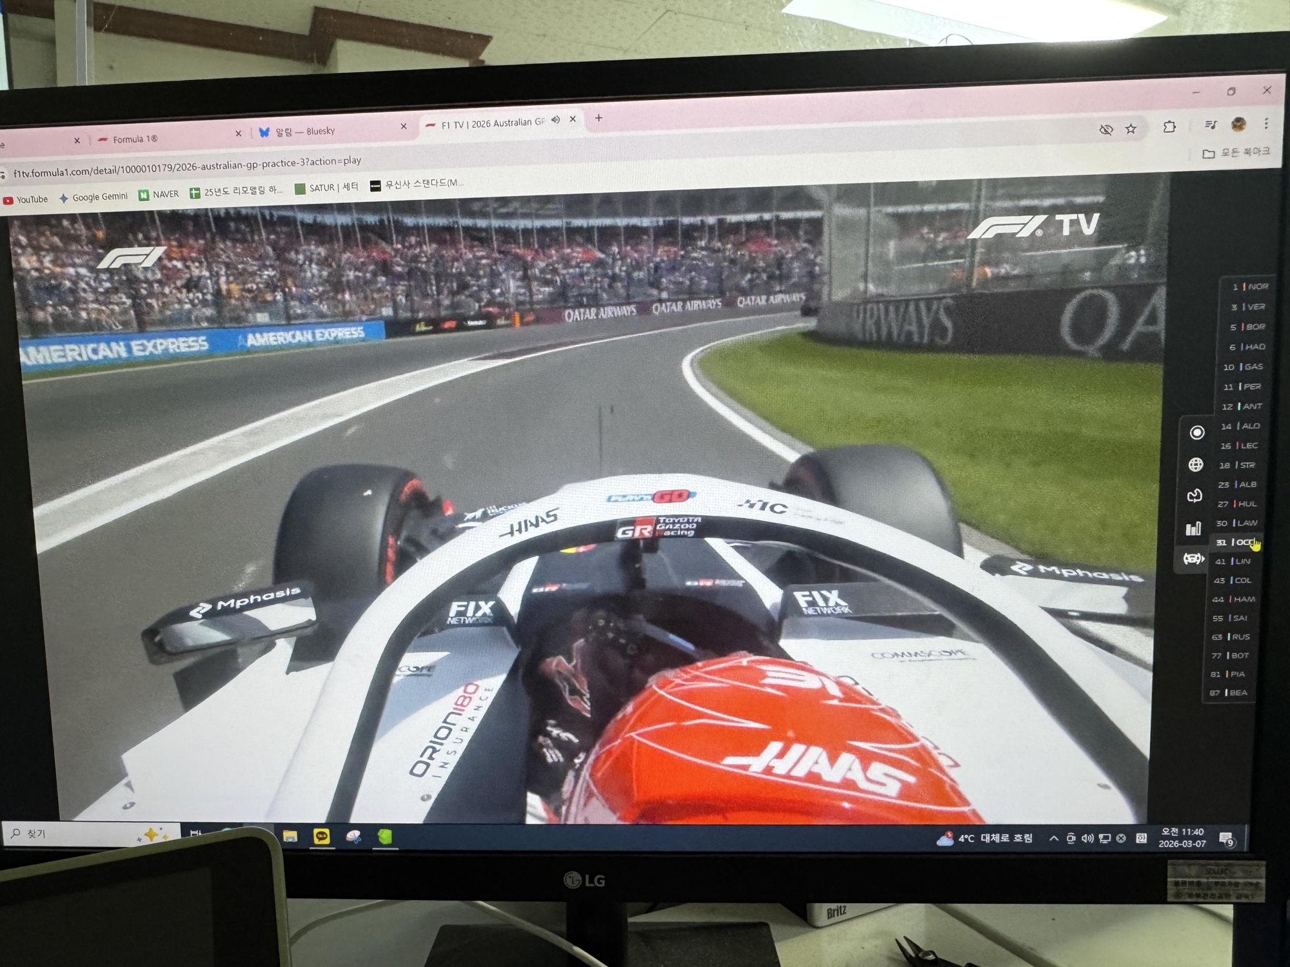Image resolution: width=1290 pixels, height=967 pixels.
Task: Toggle the third-party cookies eye icon
Action: (1106, 130)
